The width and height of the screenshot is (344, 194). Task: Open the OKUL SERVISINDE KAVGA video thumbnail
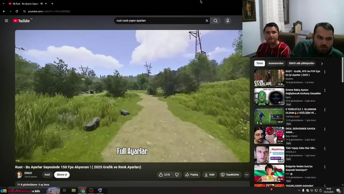pos(269,135)
